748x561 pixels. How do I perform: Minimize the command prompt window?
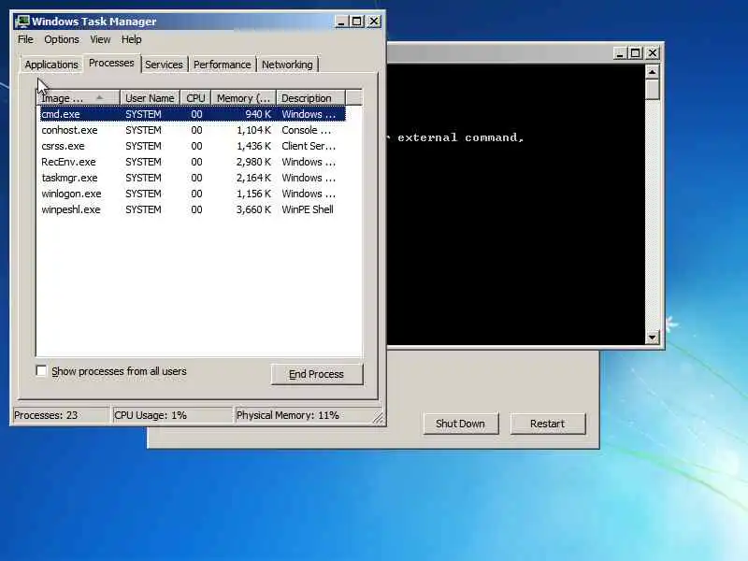click(620, 53)
